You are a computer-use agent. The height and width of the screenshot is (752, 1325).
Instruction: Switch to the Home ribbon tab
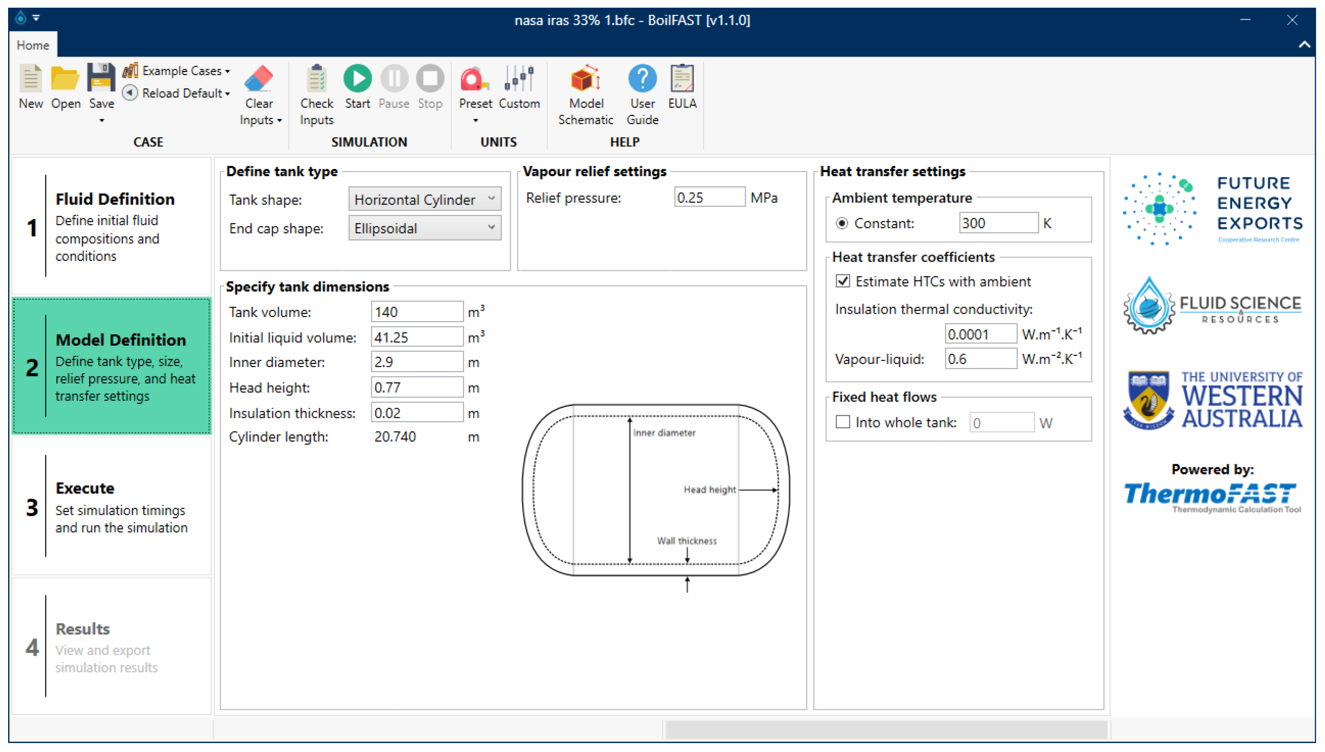32,45
